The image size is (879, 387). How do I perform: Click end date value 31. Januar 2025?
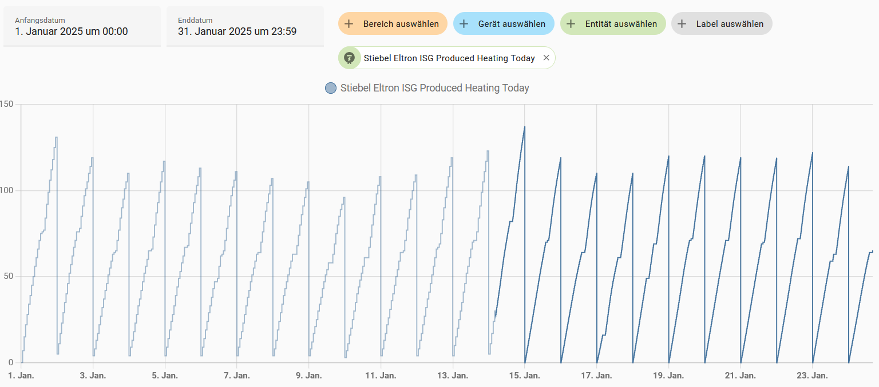click(x=237, y=31)
